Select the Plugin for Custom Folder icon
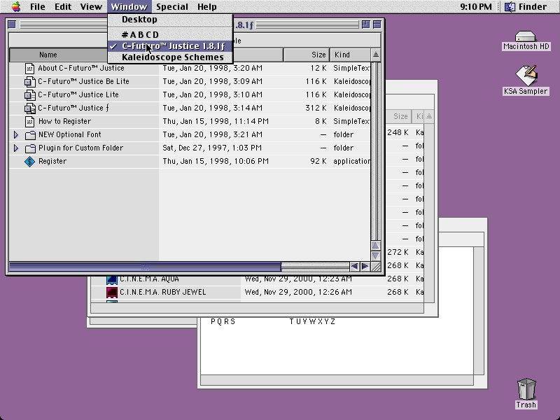This screenshot has width=560, height=420. [30, 148]
